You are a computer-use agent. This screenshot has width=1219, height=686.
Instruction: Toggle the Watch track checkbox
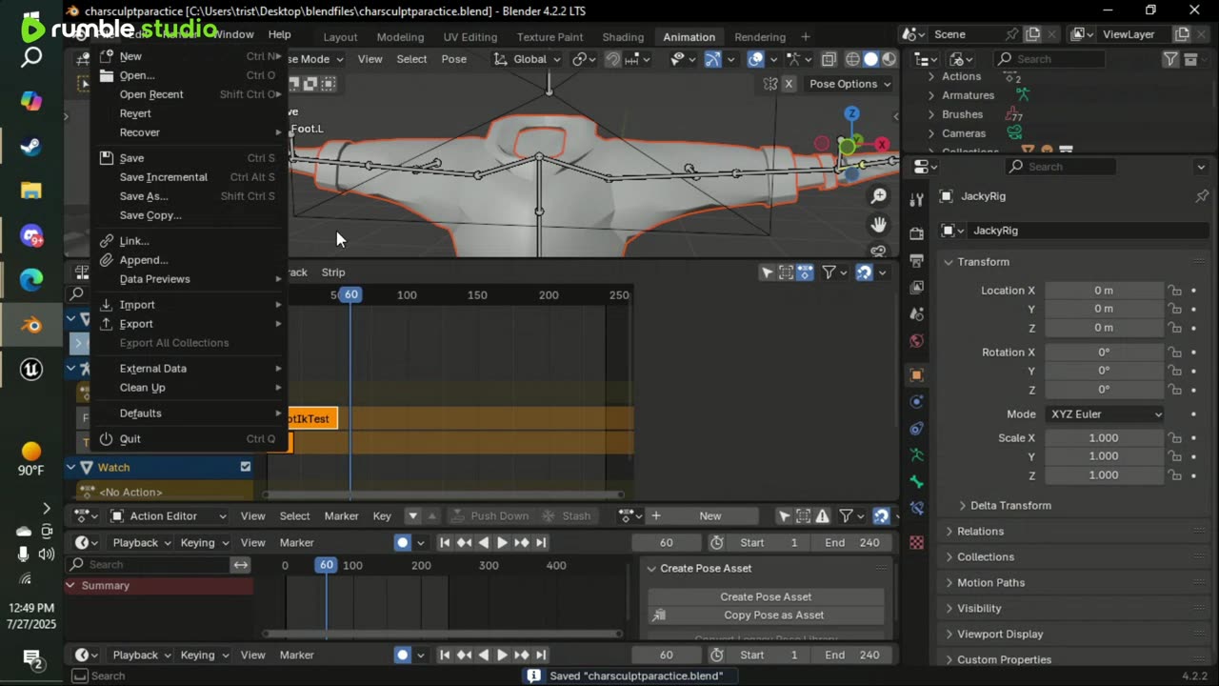pyautogui.click(x=246, y=467)
